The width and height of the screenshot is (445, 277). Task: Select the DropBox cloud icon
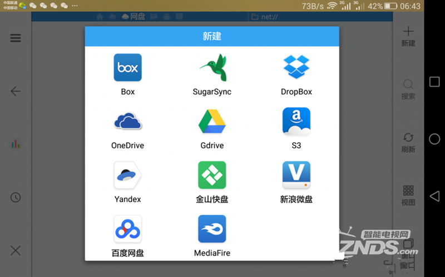point(296,68)
